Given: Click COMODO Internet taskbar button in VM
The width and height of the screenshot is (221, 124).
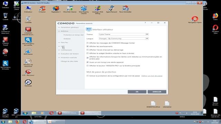Looking at the screenshot, I should pos(67,113).
